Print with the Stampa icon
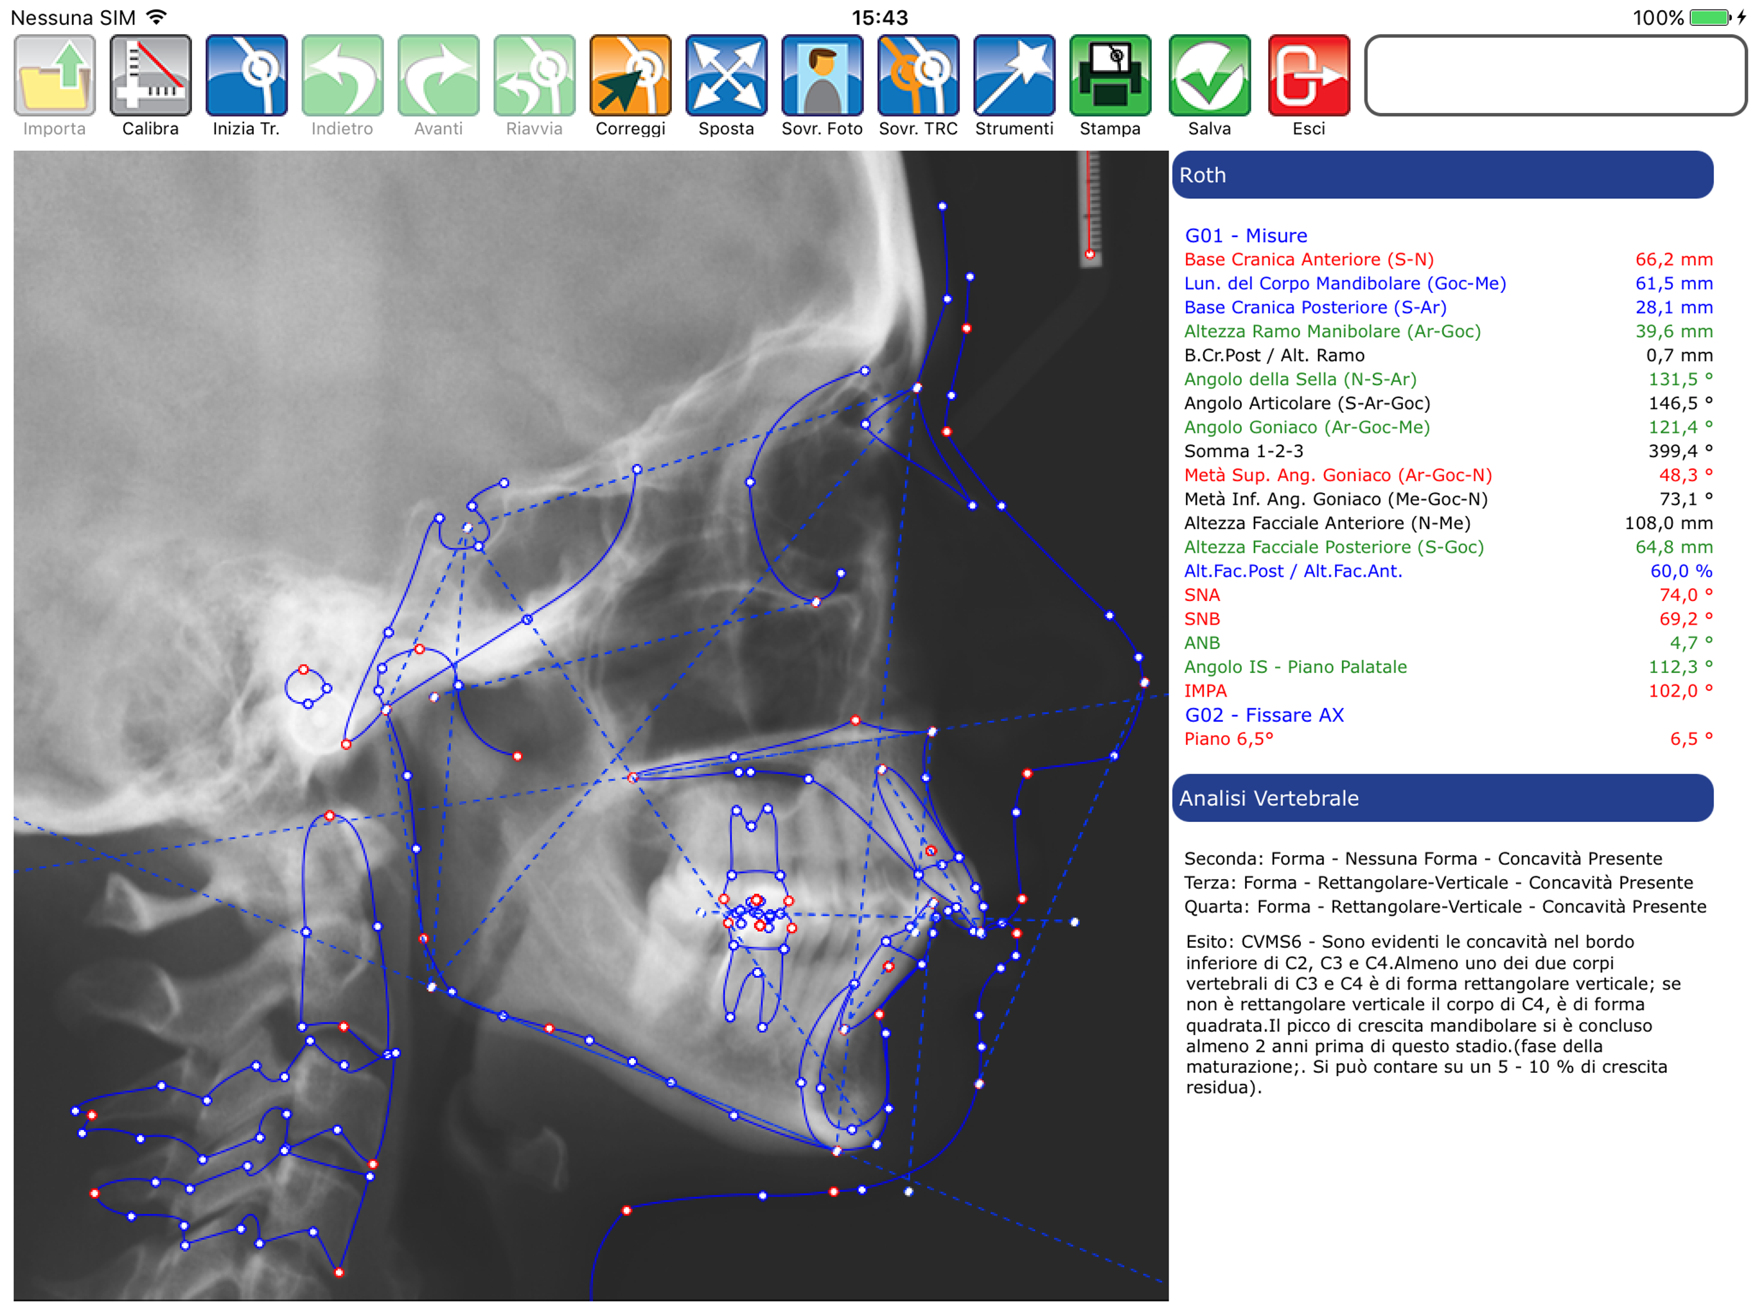Screen dimensions: 1755x1315 pyautogui.click(x=1110, y=75)
